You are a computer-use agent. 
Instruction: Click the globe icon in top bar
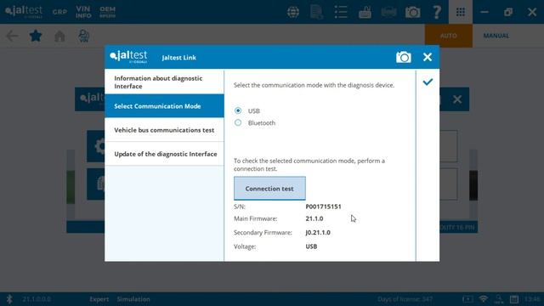click(x=293, y=12)
